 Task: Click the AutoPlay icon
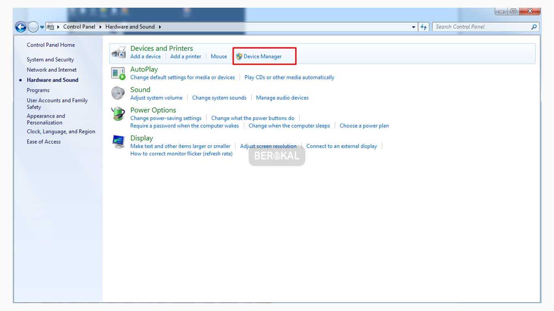118,73
